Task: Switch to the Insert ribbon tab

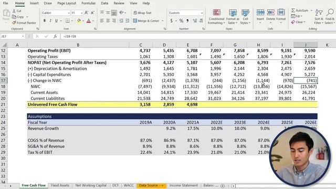Action: 34,3
